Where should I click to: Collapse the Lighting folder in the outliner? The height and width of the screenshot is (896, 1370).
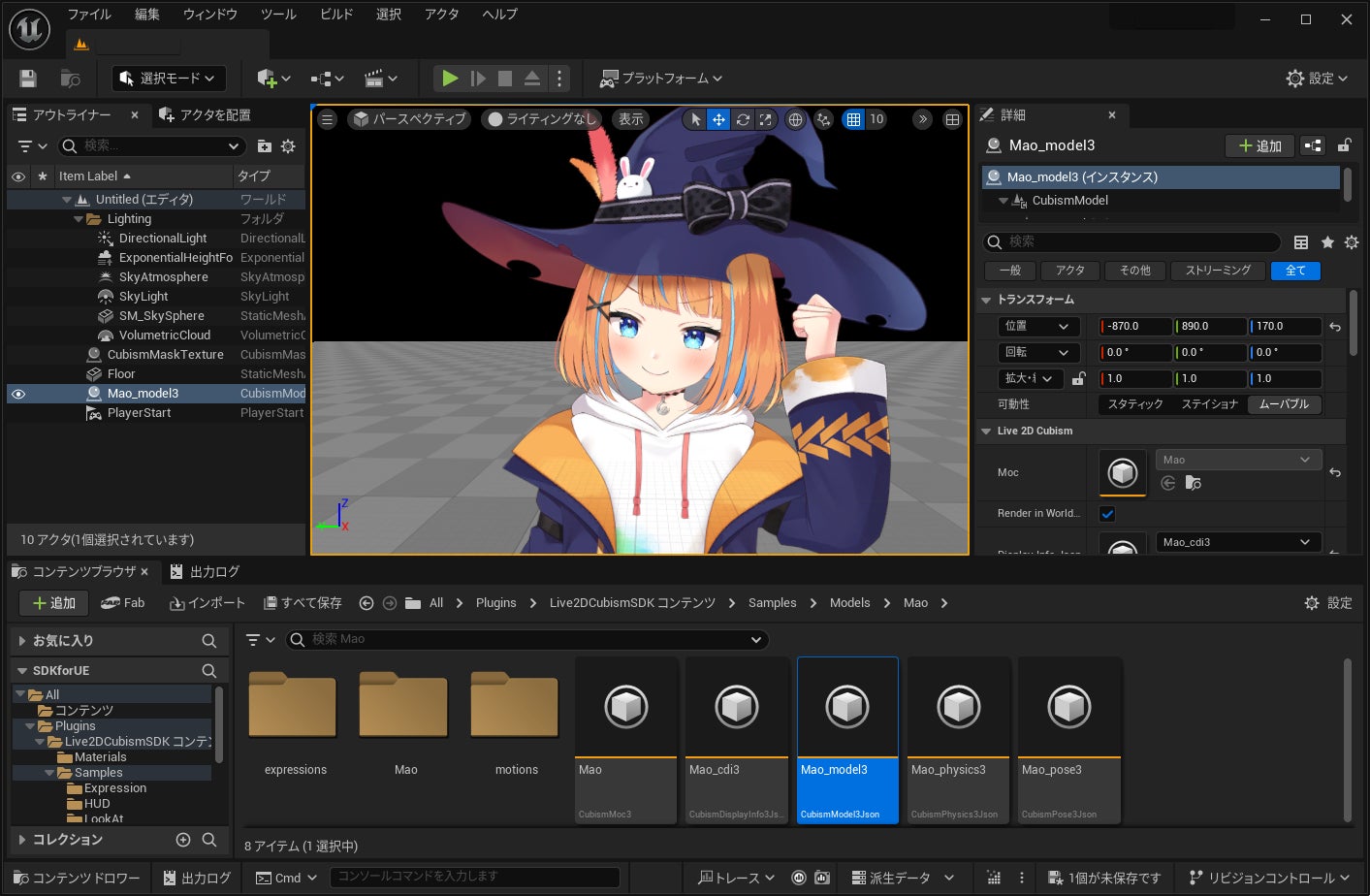pos(80,218)
